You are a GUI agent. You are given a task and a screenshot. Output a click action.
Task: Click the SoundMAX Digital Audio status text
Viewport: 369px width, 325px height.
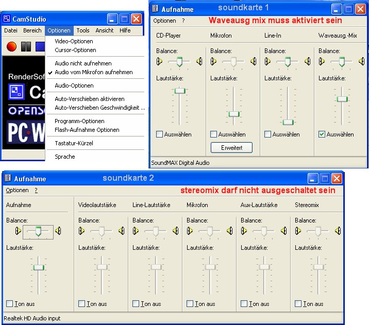(x=180, y=163)
